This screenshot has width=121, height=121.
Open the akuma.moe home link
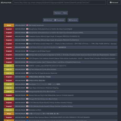pos(6,3)
